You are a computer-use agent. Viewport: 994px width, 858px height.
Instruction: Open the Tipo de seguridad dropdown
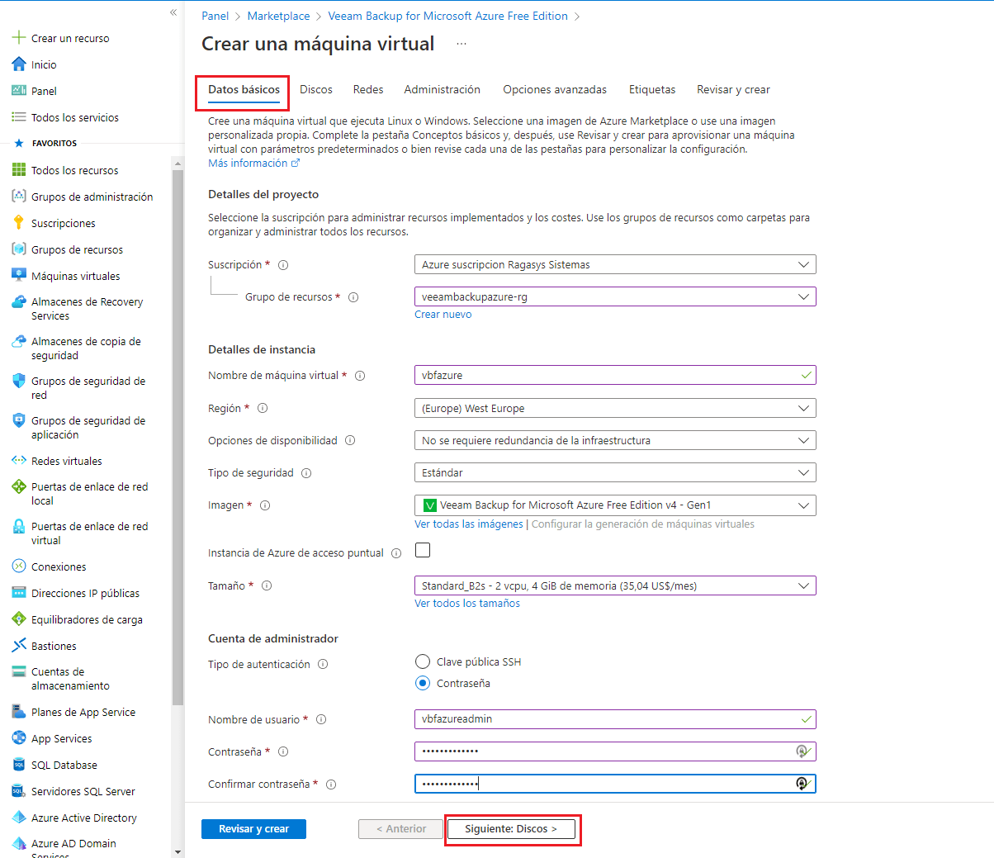[615, 472]
